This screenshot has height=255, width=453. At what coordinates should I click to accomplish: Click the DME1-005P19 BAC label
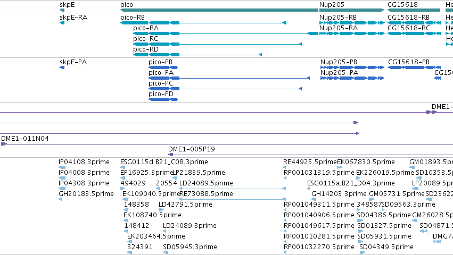(x=192, y=149)
